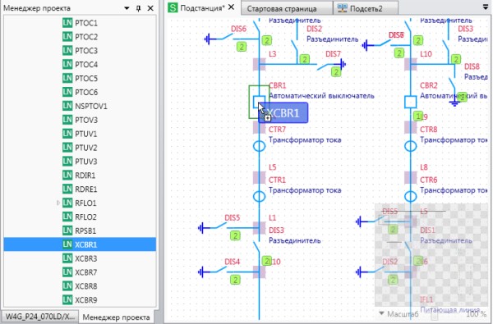Switch to the Подсеть2 tab

coord(366,9)
